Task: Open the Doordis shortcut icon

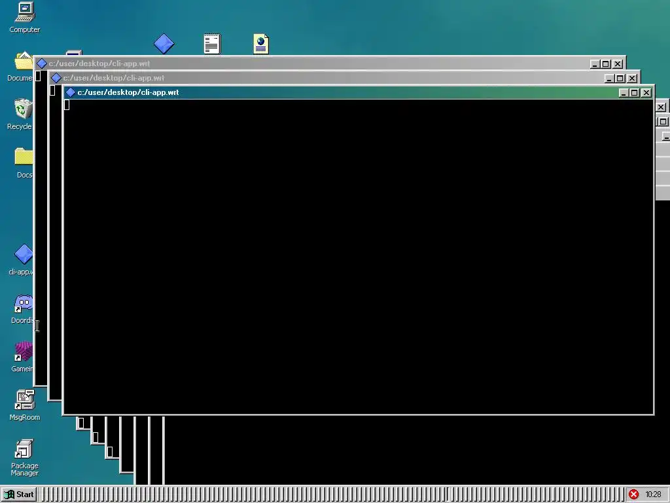Action: 23,309
